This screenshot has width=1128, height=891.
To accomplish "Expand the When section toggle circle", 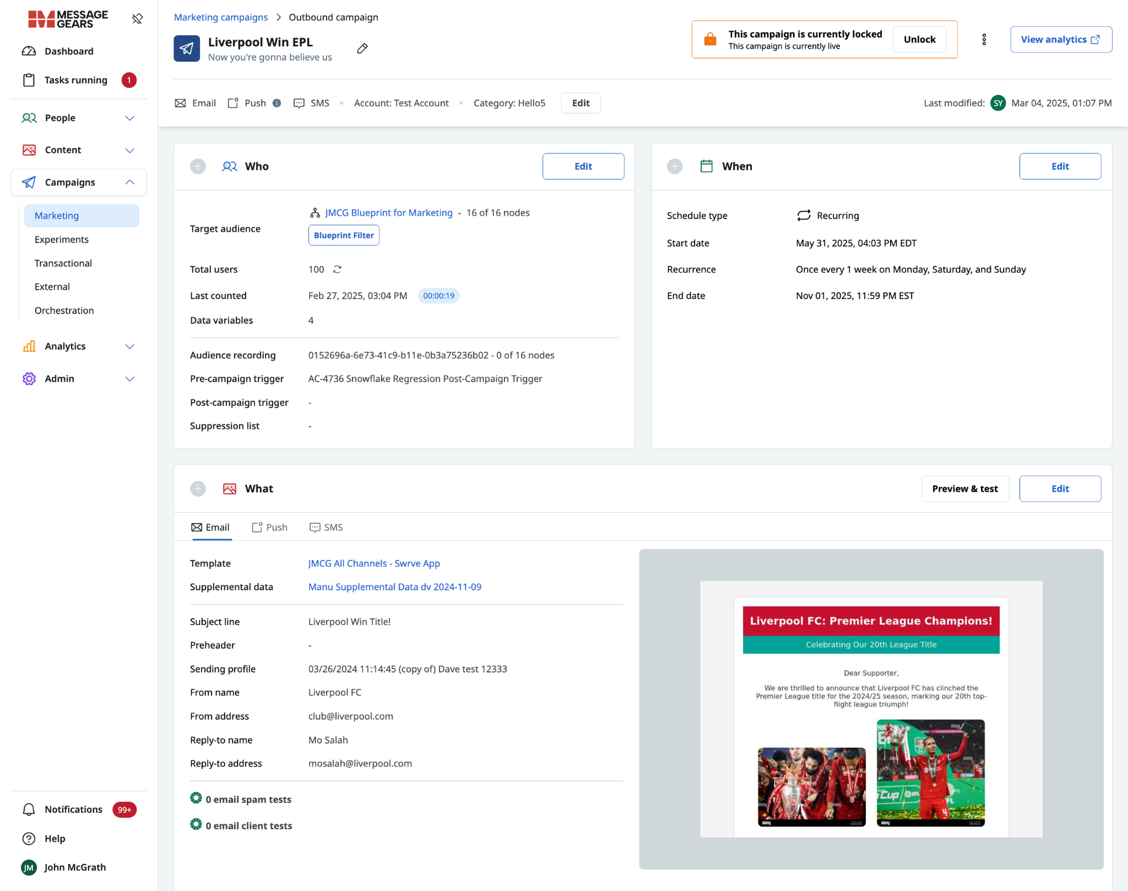I will point(675,166).
